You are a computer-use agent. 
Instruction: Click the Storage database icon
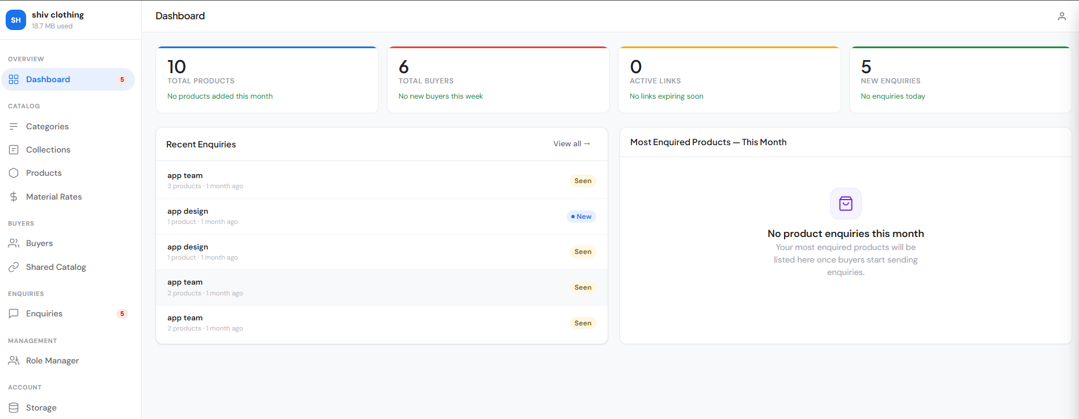[x=14, y=408]
